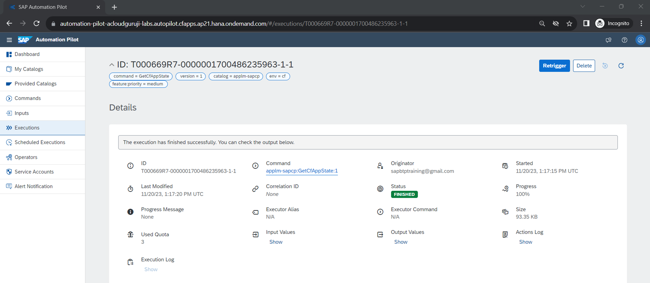Viewport: 650px width, 283px height.
Task: Bookmark this page with the star icon
Action: (x=569, y=23)
